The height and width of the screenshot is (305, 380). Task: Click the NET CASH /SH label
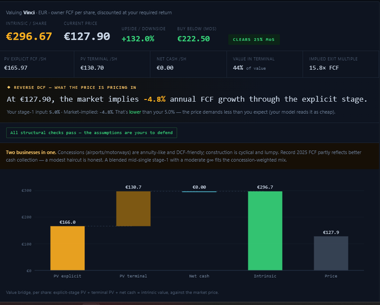172,59
